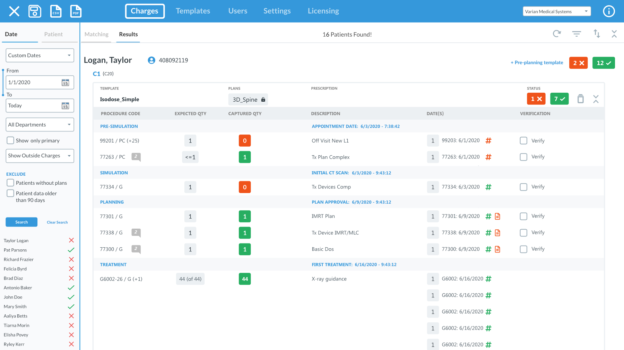Add a Pre-planning template
Image resolution: width=624 pixels, height=350 pixels.
(x=537, y=63)
